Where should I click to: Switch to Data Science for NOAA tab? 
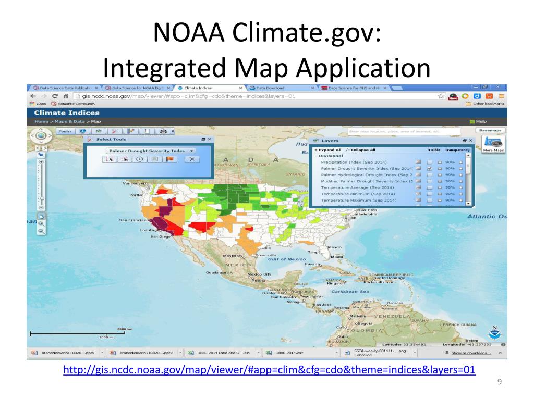click(x=138, y=87)
